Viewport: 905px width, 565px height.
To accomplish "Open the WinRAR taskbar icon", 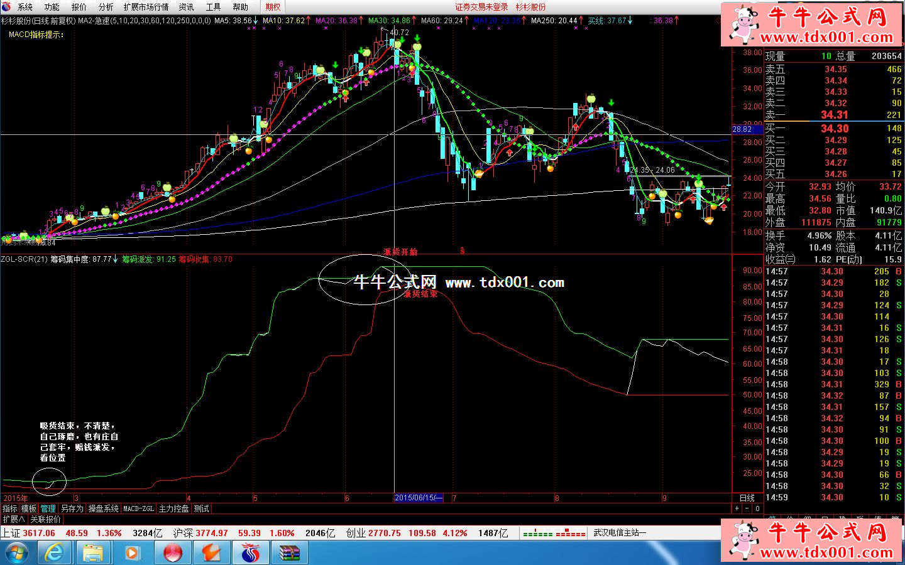I will pyautogui.click(x=289, y=553).
